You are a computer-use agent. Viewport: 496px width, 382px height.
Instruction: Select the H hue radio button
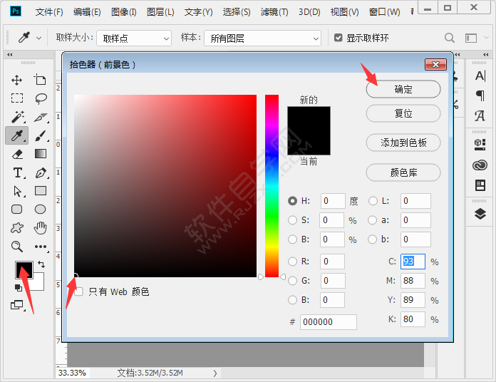293,201
